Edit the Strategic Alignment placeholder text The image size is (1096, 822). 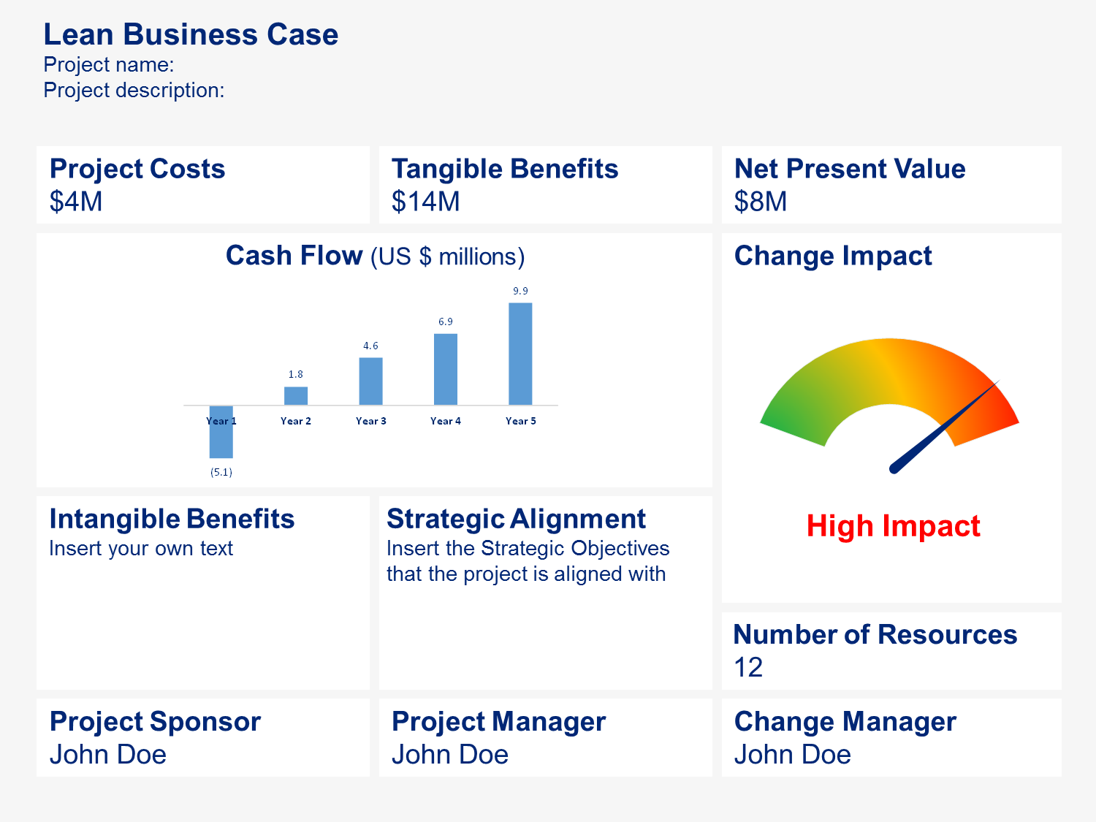pos(528,561)
